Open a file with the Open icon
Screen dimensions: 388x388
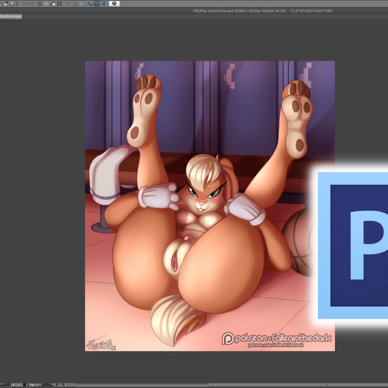click(x=6, y=3)
